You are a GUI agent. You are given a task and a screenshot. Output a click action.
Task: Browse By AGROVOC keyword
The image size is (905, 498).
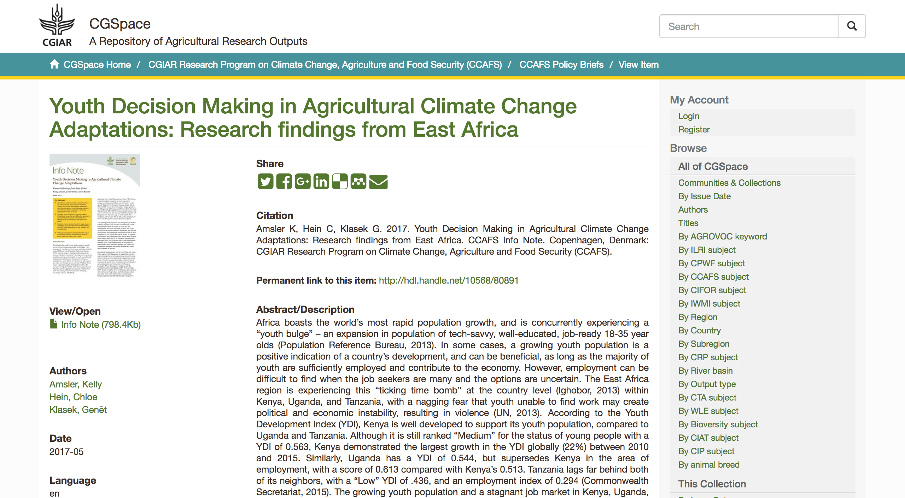(723, 237)
